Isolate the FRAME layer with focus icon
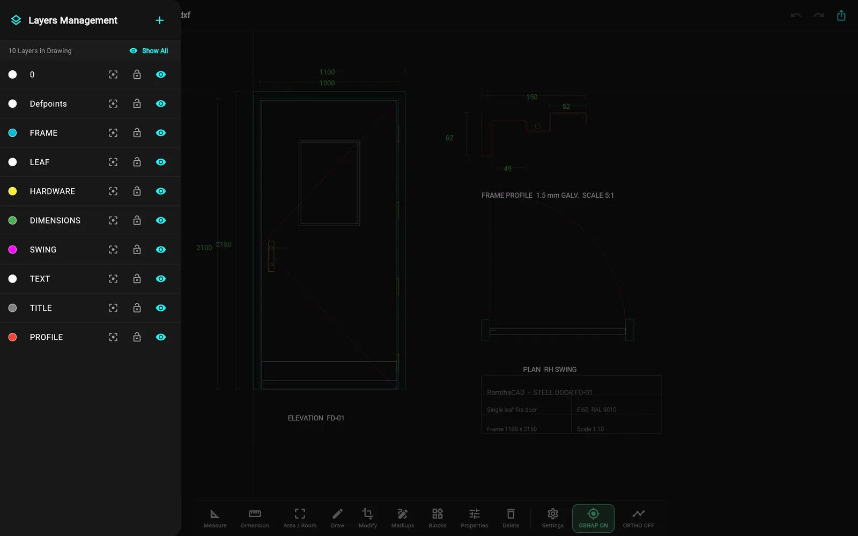This screenshot has width=858, height=536. 113,133
